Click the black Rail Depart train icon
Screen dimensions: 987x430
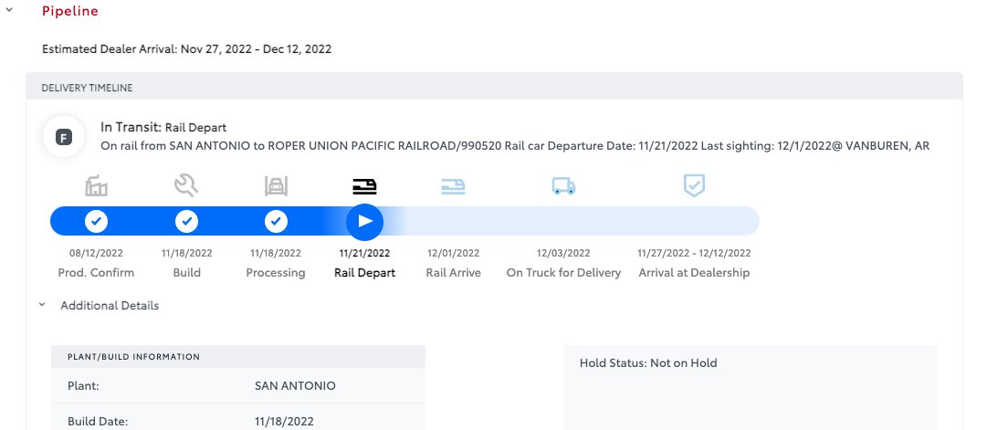[x=364, y=185]
